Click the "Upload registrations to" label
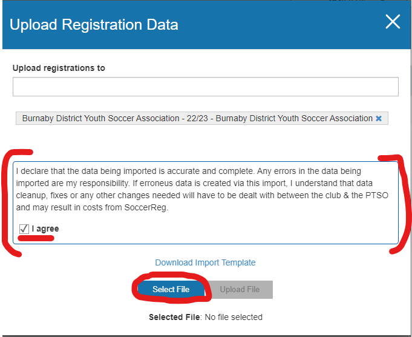412x337 pixels. point(59,68)
